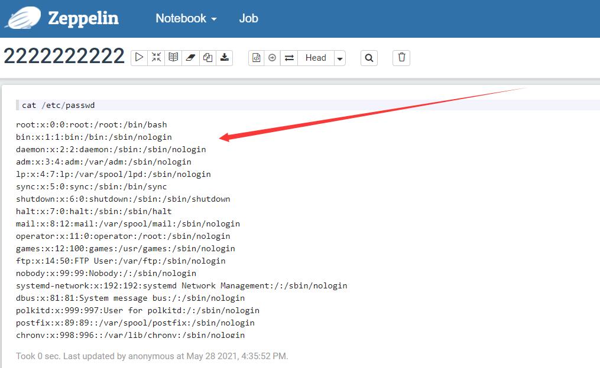Clone this note using copy icon
Screen dimensions: 600x368
pos(207,58)
